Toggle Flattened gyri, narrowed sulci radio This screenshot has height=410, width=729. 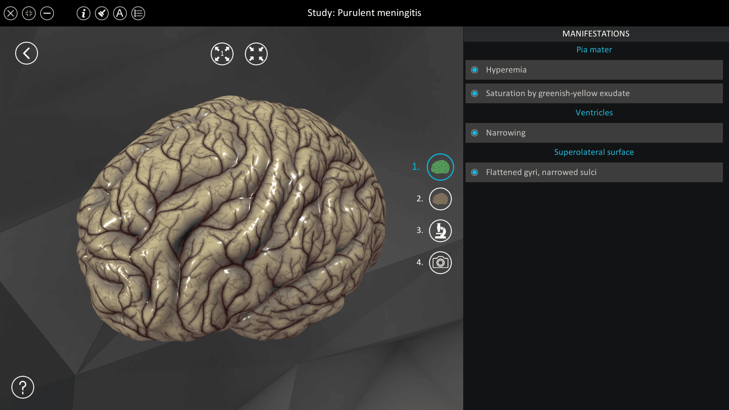pyautogui.click(x=475, y=172)
